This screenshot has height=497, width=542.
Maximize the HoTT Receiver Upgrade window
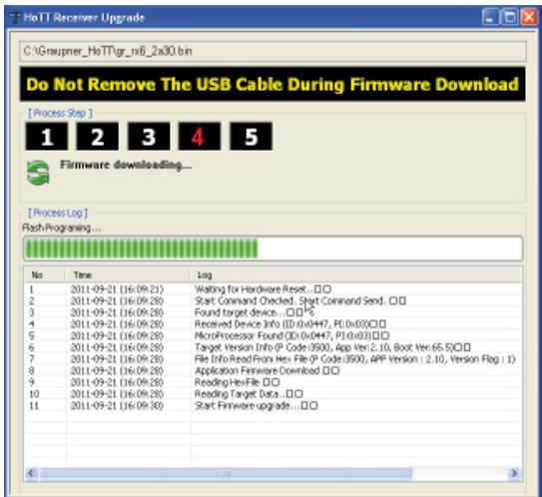[509, 17]
